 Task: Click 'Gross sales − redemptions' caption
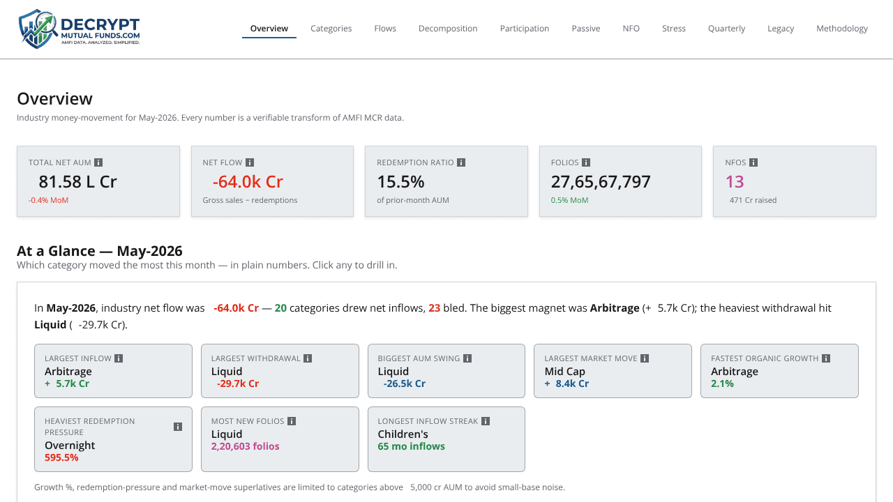coord(250,200)
